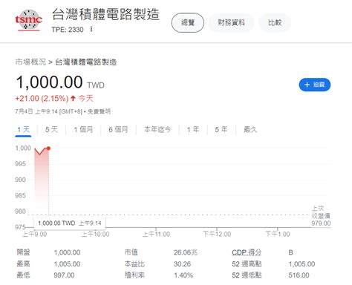
Task: Click the 殖利率 value 1.40%
Action: coord(183,275)
